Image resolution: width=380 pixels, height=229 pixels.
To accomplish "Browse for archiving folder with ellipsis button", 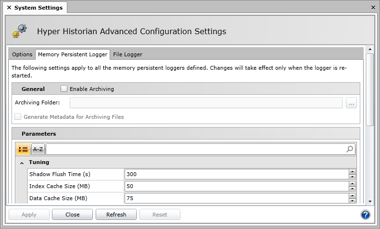I will (x=351, y=102).
